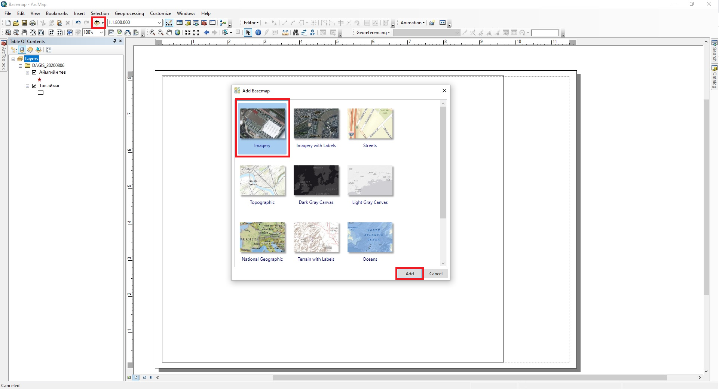719x389 pixels.
Task: Activate the Select Elements arrow tool
Action: pos(248,33)
